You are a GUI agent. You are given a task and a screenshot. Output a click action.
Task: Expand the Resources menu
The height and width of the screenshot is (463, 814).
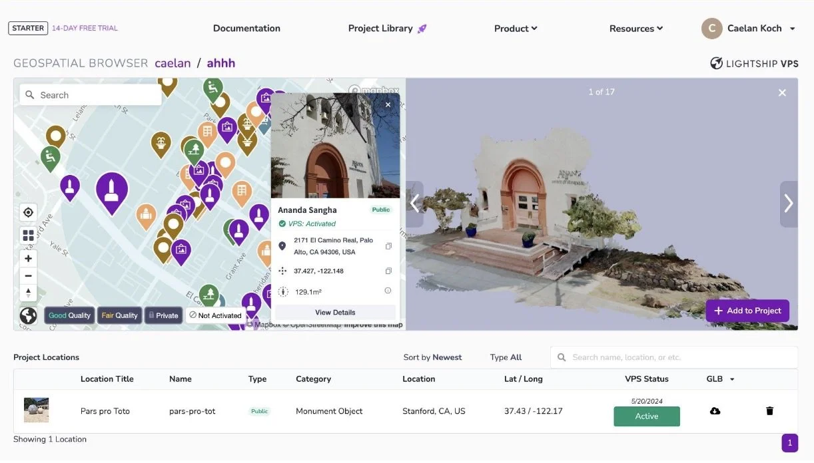636,29
